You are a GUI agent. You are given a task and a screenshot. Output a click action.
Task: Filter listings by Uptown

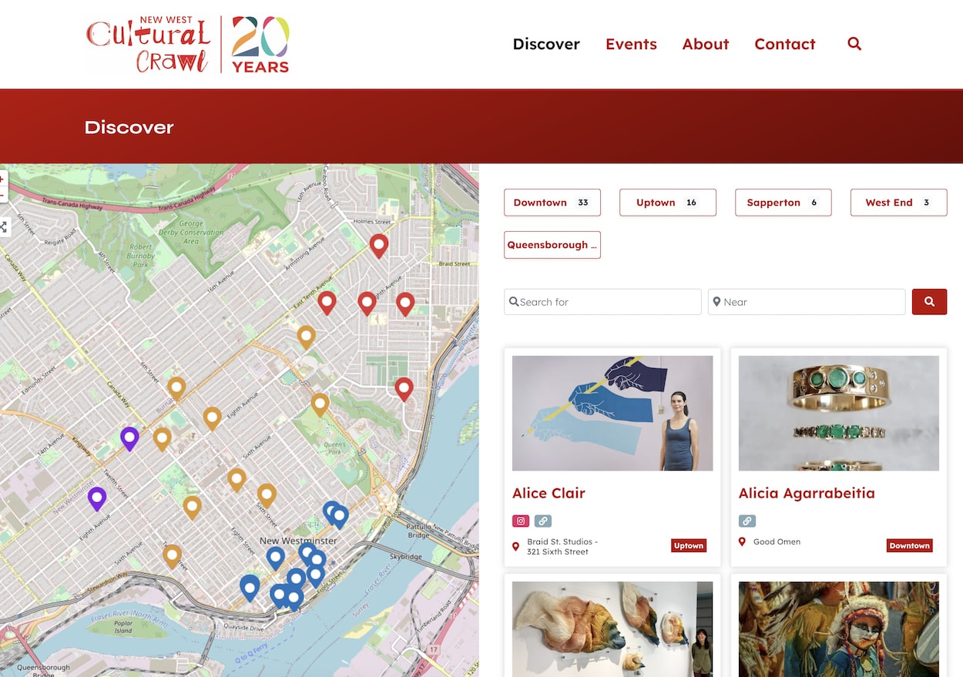(x=667, y=203)
